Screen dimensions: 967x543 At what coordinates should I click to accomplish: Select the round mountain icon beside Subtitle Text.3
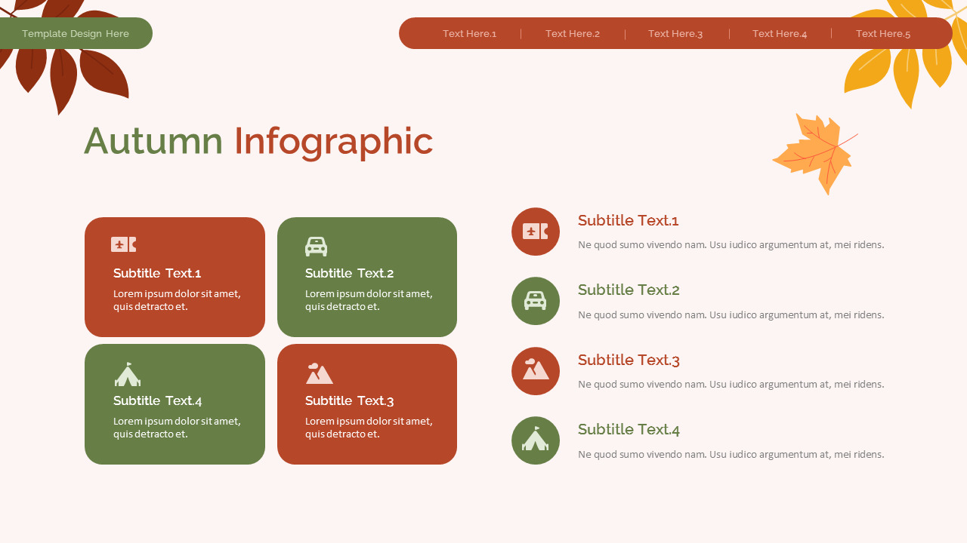pos(536,371)
